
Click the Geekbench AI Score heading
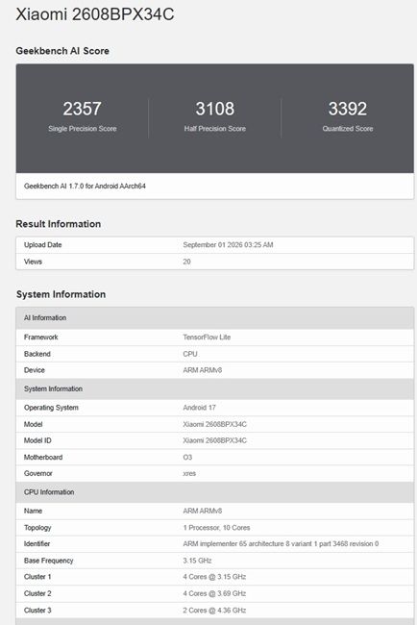coord(62,51)
